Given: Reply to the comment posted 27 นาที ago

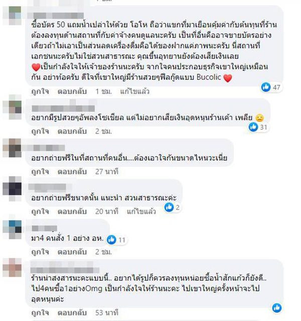Looking at the screenshot, I should pos(72,172).
